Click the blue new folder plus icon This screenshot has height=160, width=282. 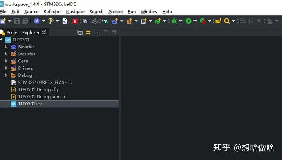115,21
